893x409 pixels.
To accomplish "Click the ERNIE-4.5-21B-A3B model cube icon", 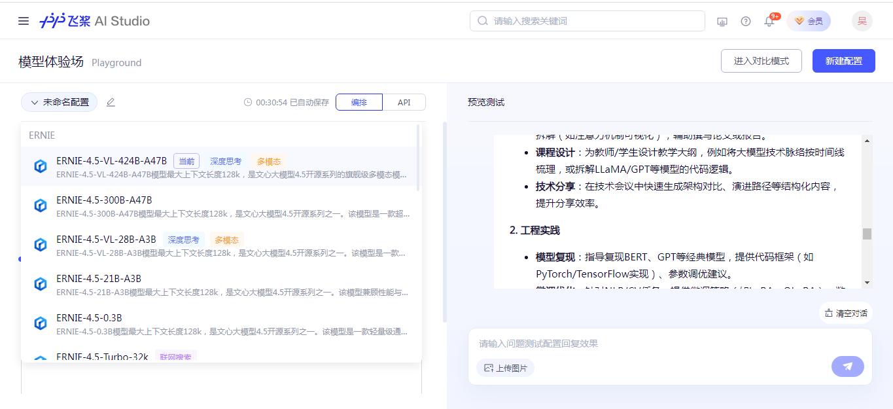I will pyautogui.click(x=41, y=284).
